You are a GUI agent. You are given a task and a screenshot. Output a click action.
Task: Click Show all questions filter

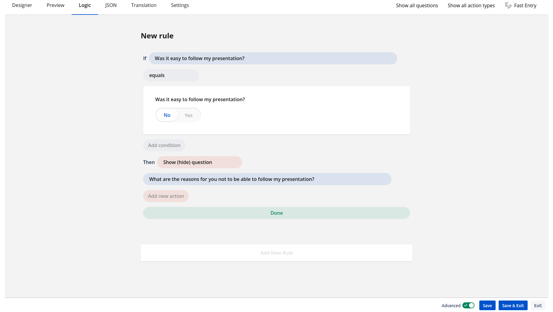417,5
